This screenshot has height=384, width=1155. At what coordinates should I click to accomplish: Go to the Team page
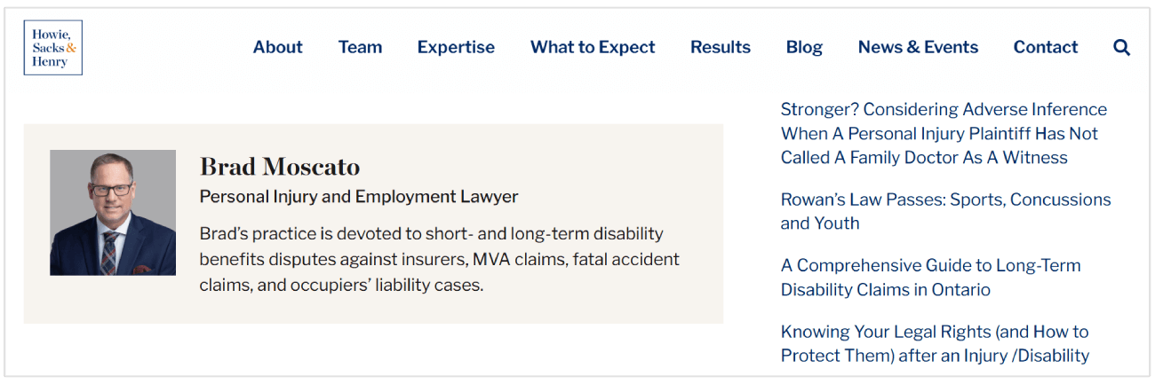[x=360, y=48]
